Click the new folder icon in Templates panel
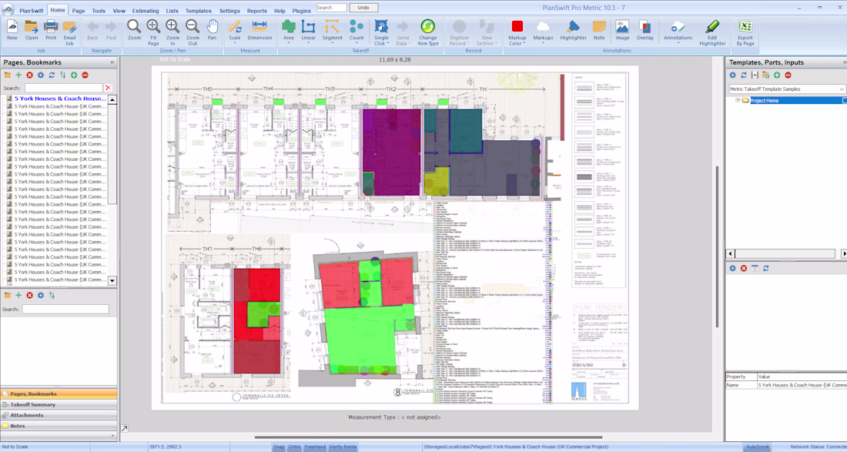 [766, 75]
